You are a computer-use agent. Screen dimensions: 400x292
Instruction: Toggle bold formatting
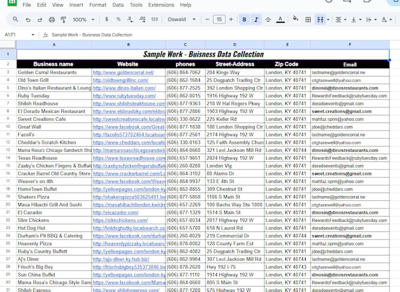[x=244, y=19]
